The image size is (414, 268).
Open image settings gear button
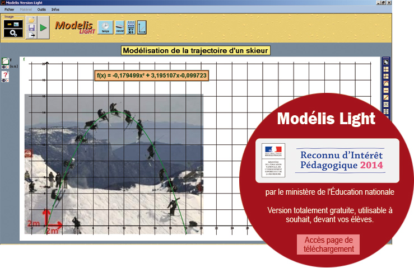[13, 33]
